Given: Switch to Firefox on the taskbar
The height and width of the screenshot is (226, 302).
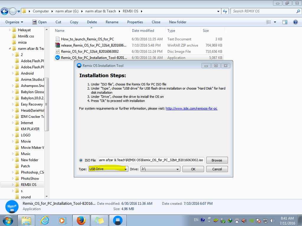Looking at the screenshot, I should [x=81, y=220].
